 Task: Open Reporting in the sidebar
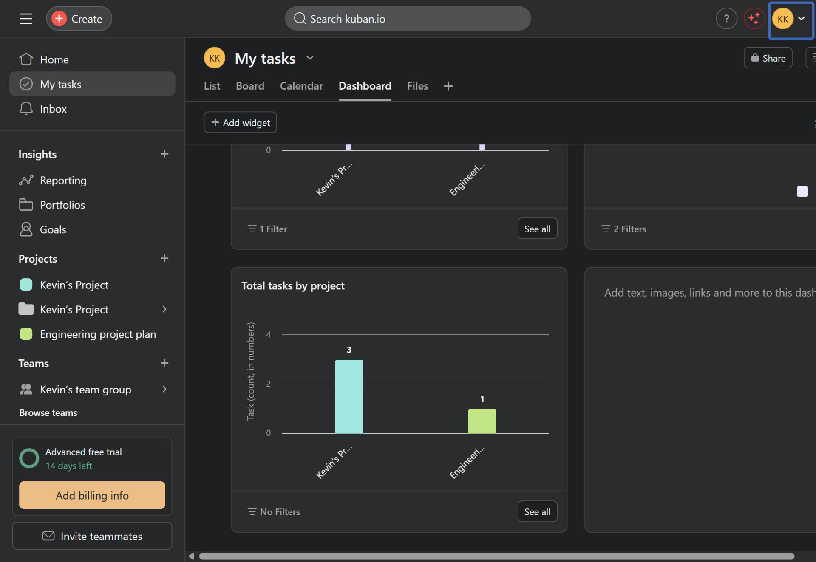(x=92, y=180)
